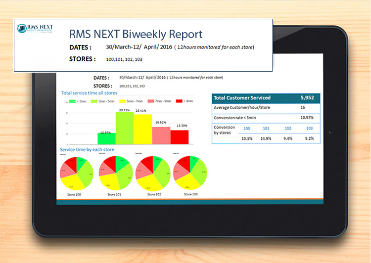
Task: Open the Store 100 pie chart
Action: coord(77,174)
